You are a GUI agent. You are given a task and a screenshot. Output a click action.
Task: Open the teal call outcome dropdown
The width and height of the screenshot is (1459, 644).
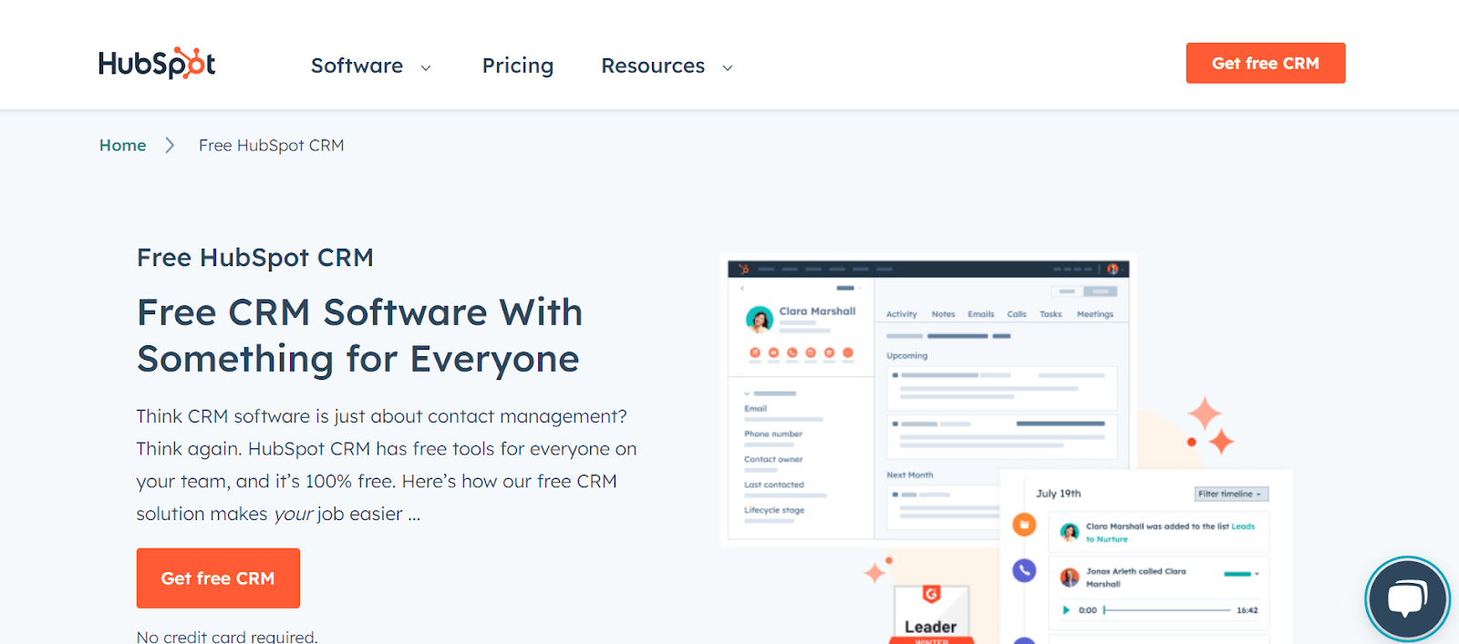point(1241,574)
